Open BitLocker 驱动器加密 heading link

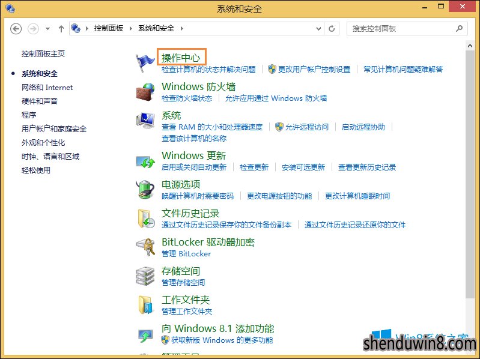click(x=208, y=242)
